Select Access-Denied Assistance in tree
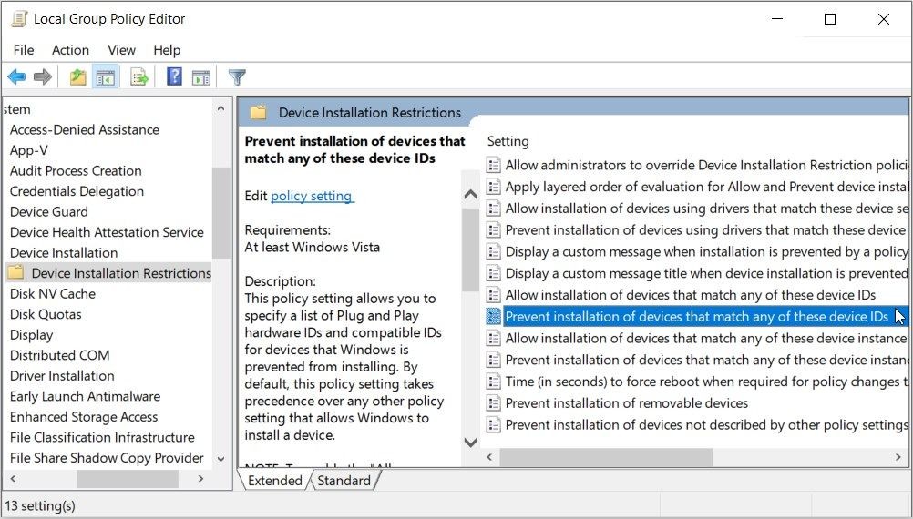 [x=85, y=129]
